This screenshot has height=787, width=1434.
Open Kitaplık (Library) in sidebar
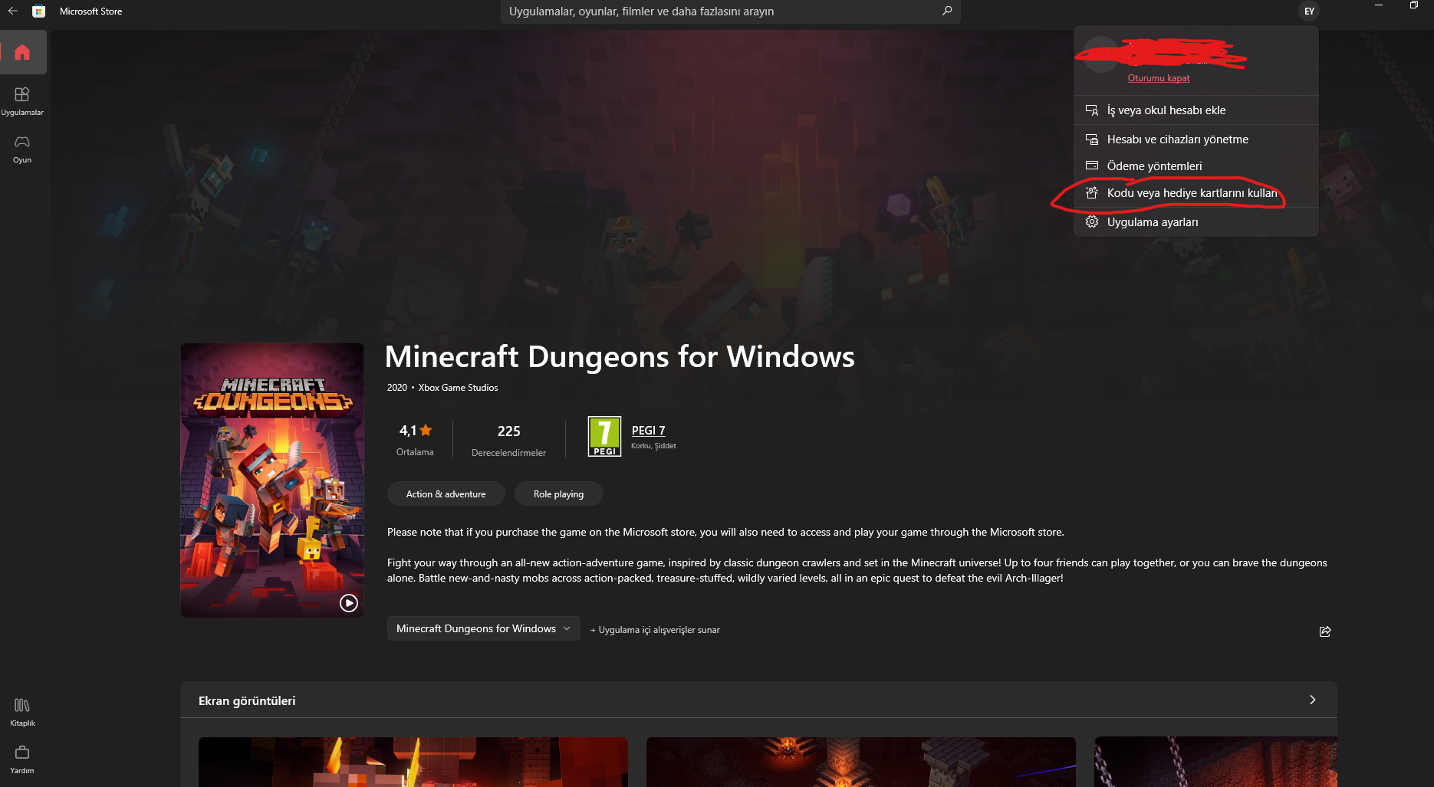pos(22,712)
